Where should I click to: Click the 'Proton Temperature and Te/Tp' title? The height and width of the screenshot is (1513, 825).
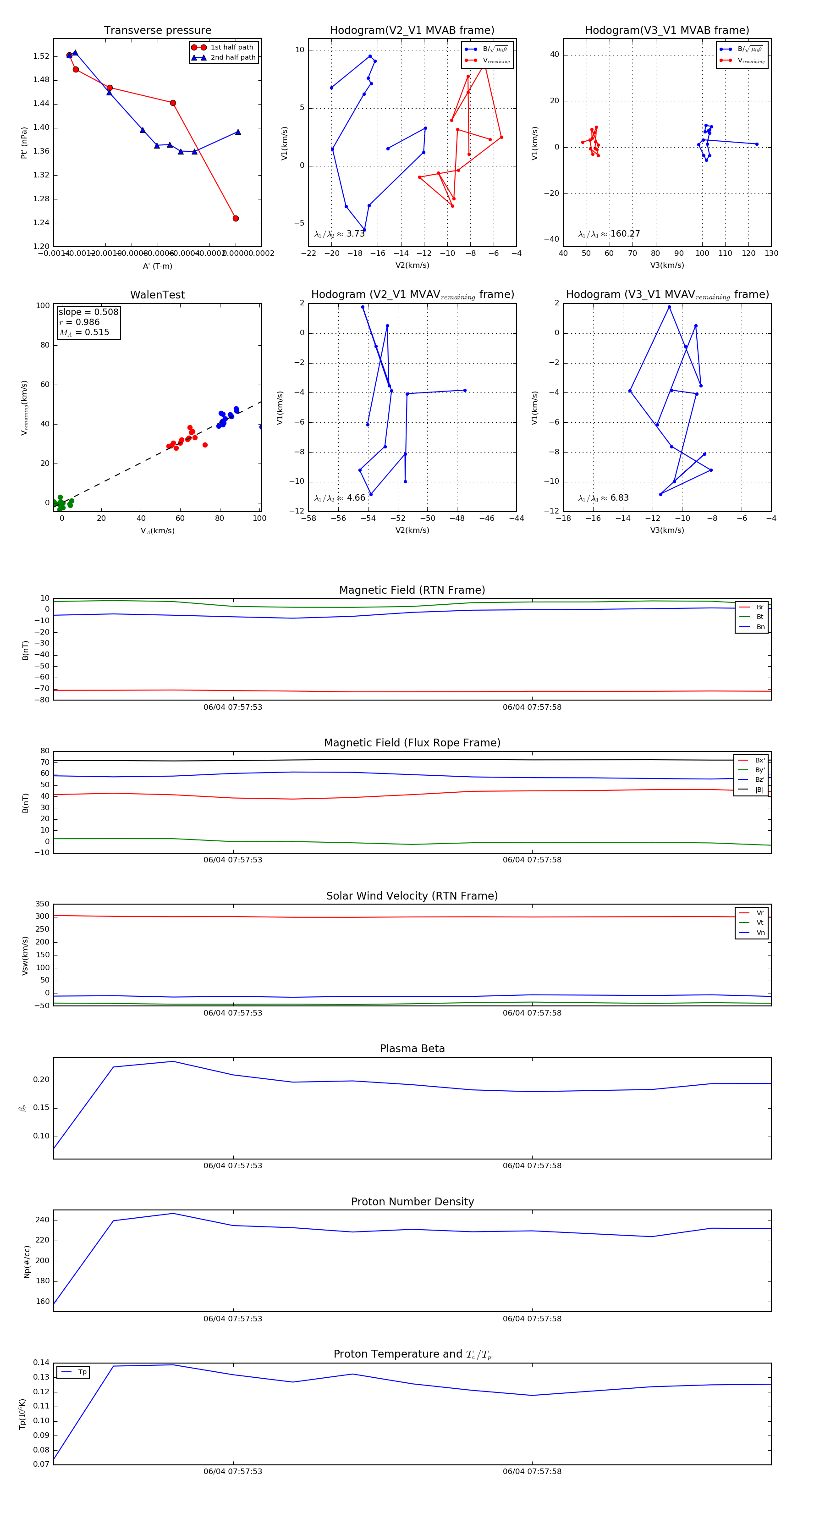point(412,1354)
